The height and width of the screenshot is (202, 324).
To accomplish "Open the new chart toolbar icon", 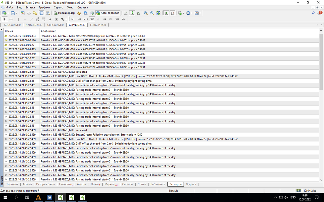I will point(4,13).
